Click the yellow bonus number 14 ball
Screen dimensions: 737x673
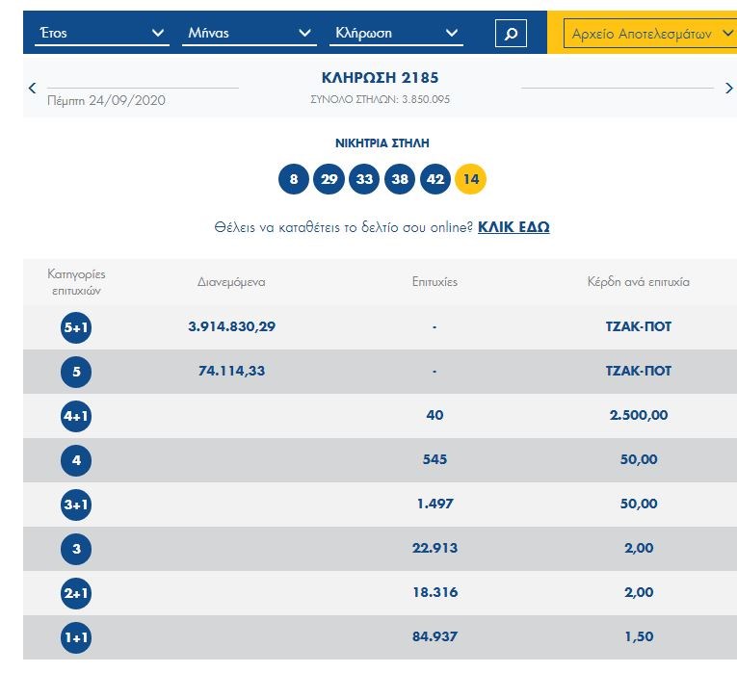pyautogui.click(x=471, y=179)
